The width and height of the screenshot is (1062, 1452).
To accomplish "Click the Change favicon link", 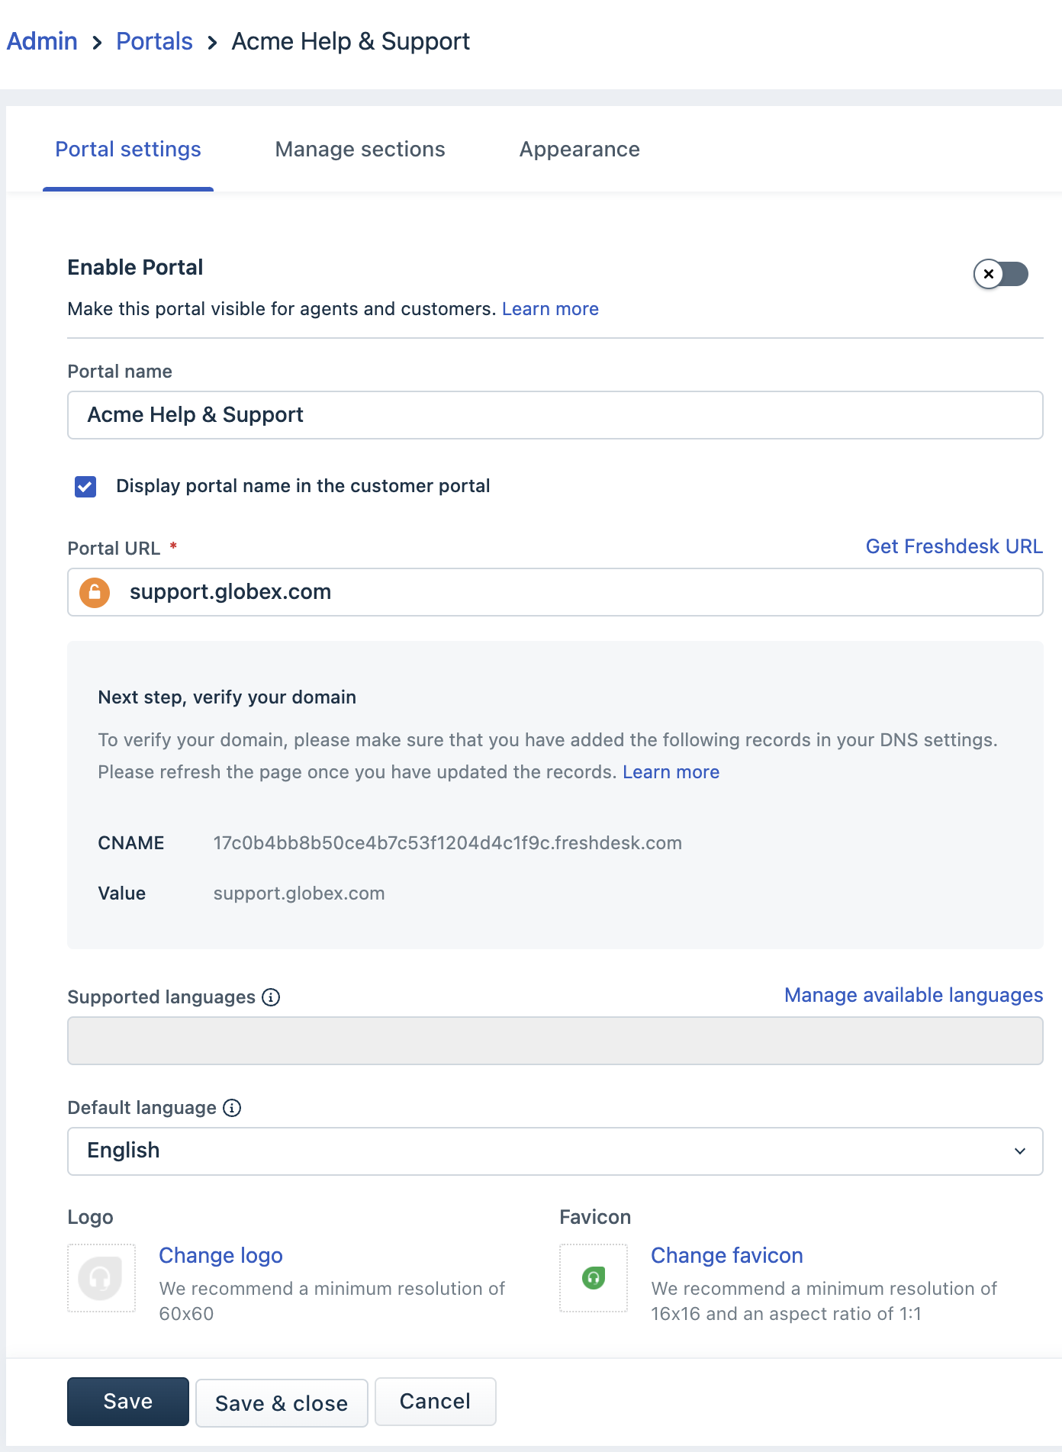I will (726, 1255).
